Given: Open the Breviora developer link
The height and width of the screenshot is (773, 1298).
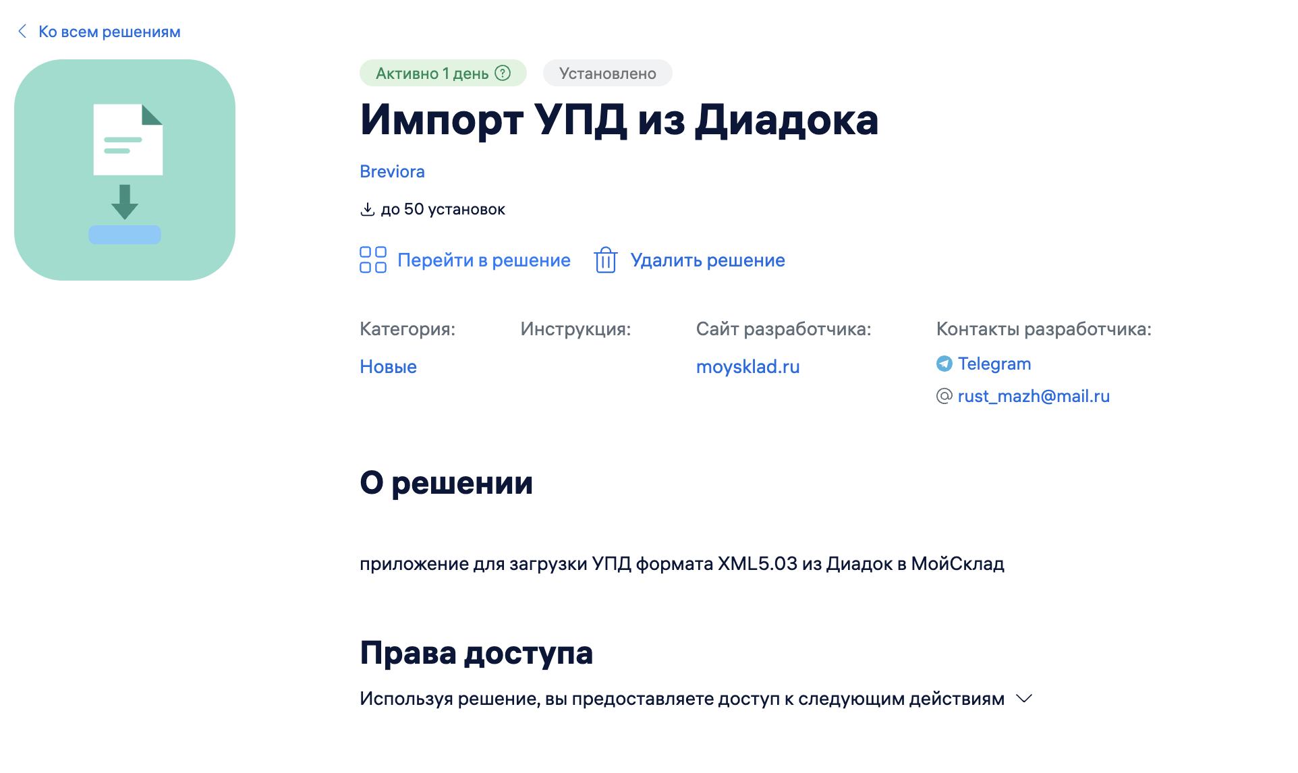Looking at the screenshot, I should [392, 171].
